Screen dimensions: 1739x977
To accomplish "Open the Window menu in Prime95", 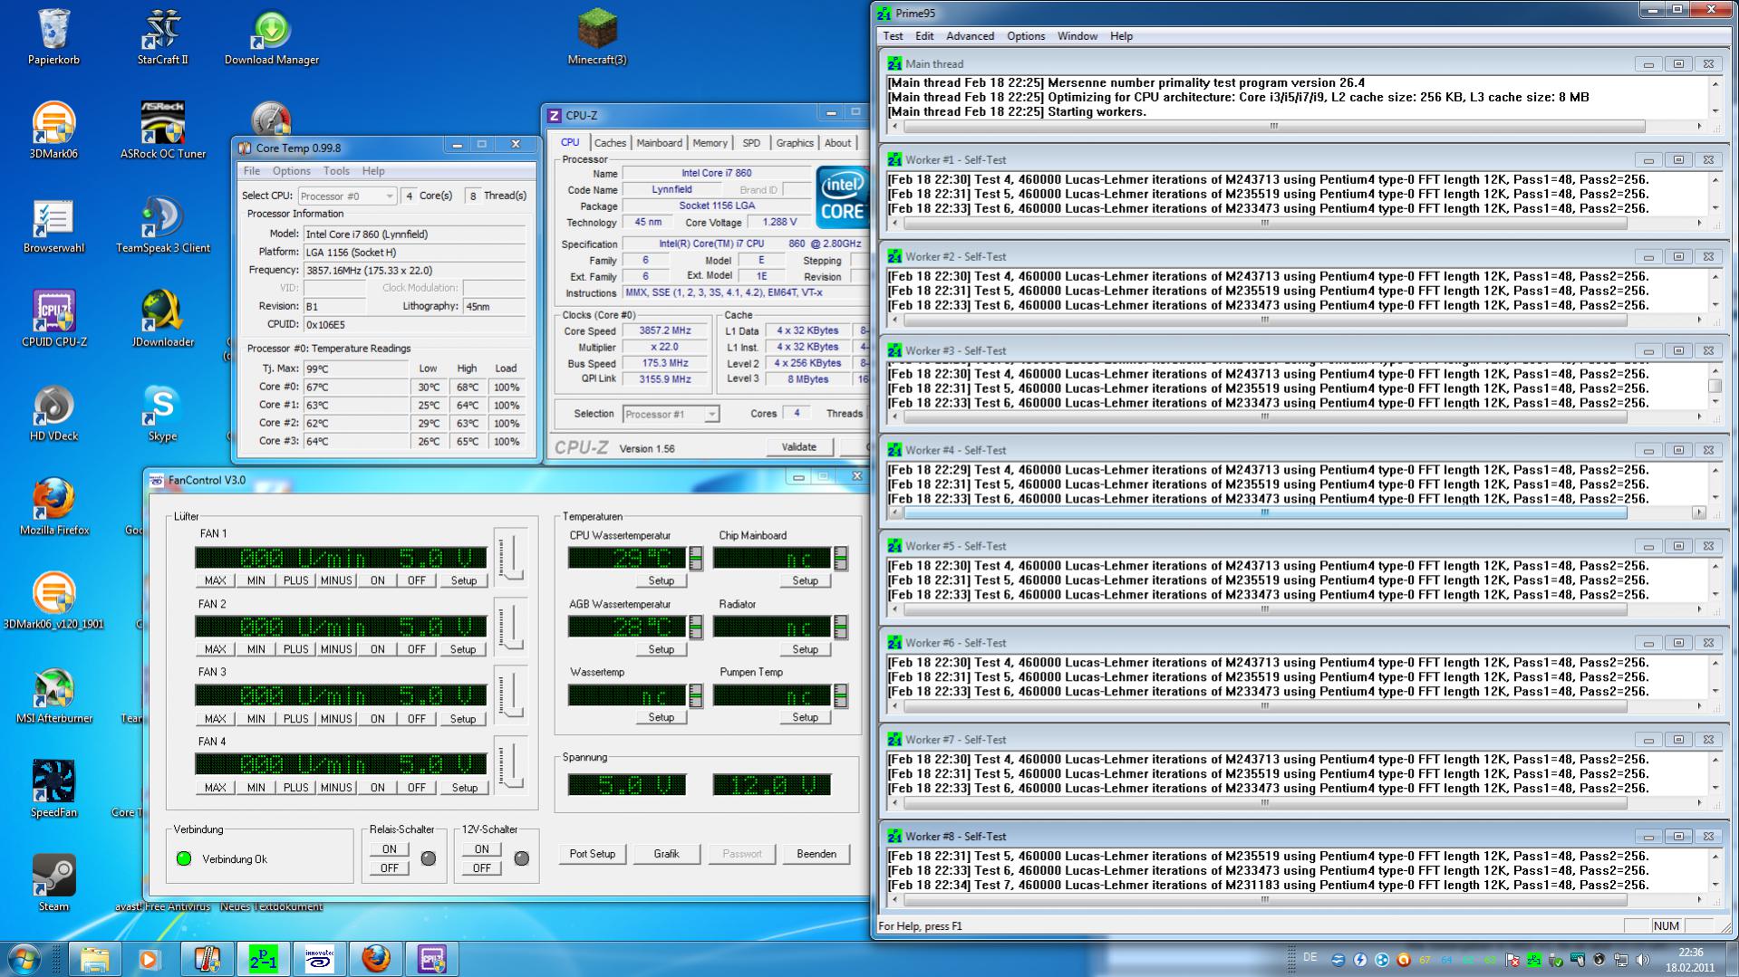I will [x=1077, y=36].
